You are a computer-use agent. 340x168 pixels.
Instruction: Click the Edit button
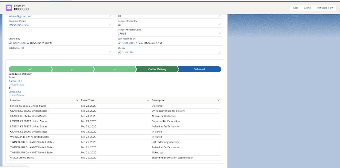pos(295,8)
